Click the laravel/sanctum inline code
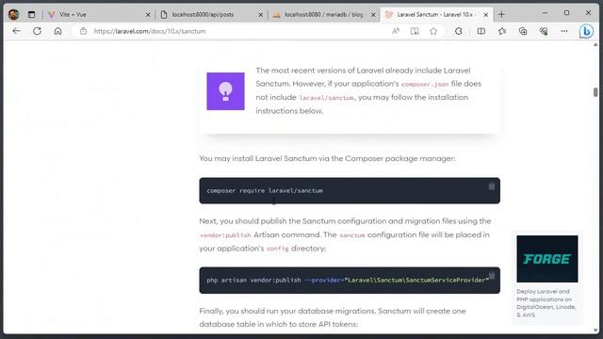The image size is (603, 339). pos(326,98)
